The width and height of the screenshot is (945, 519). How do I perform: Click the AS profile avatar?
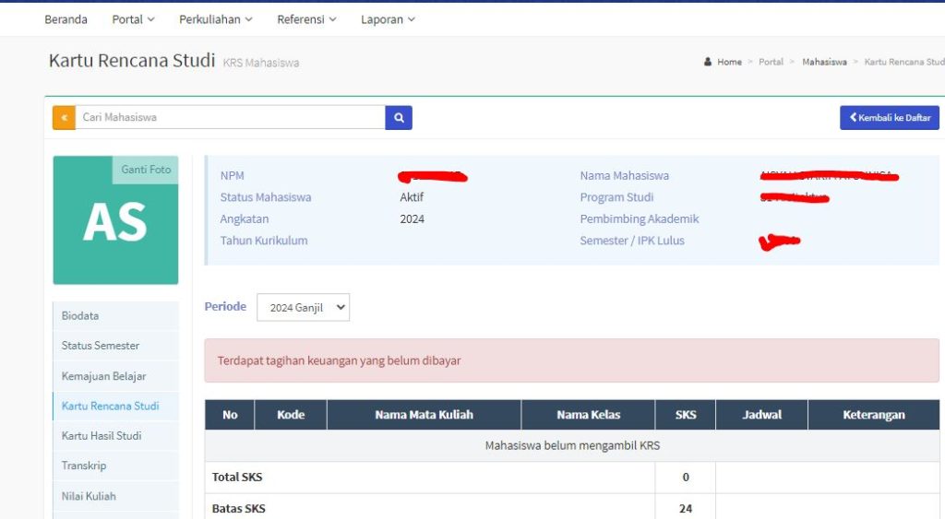coord(115,223)
